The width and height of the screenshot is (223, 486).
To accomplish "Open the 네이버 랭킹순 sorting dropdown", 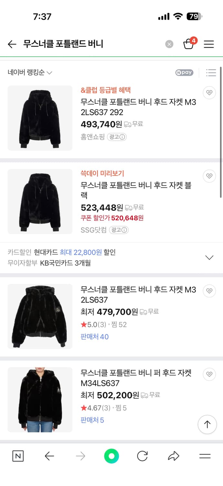I will tap(27, 73).
